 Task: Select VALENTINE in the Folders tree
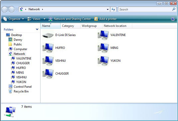pos(24,59)
